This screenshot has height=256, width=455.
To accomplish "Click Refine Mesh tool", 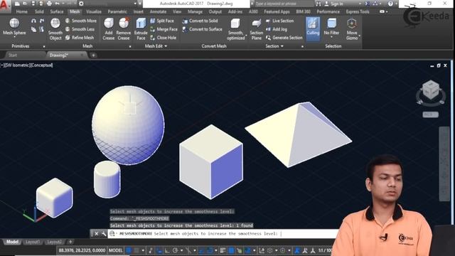I will point(80,38).
